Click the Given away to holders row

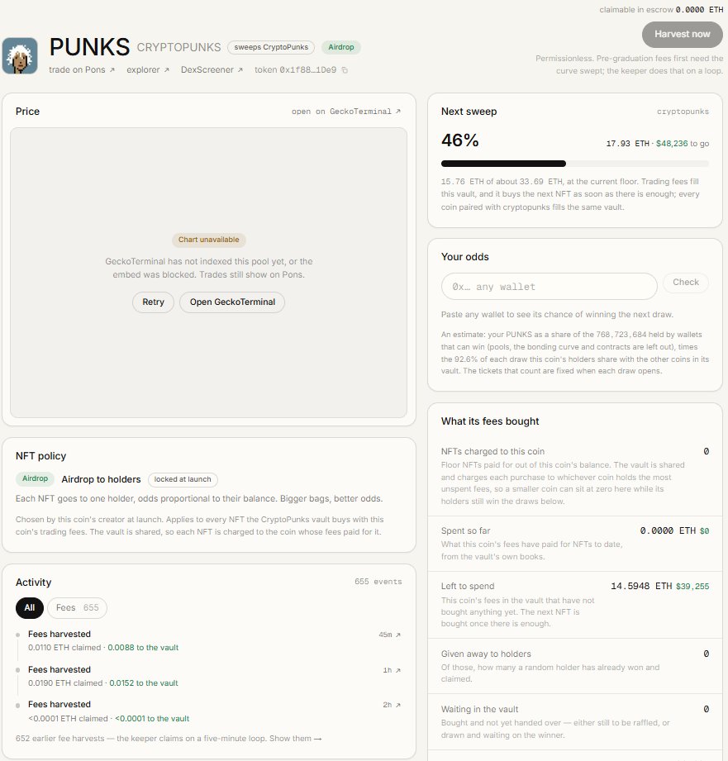(x=574, y=666)
